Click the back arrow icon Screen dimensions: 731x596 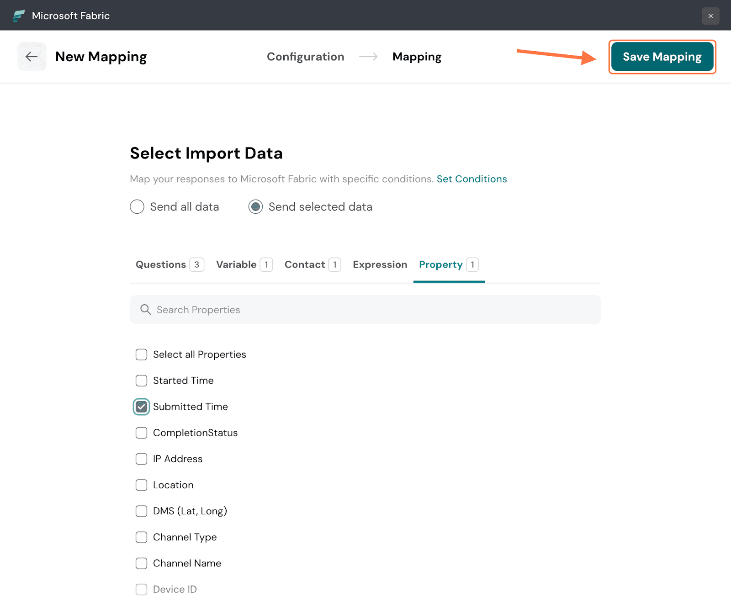pos(32,57)
